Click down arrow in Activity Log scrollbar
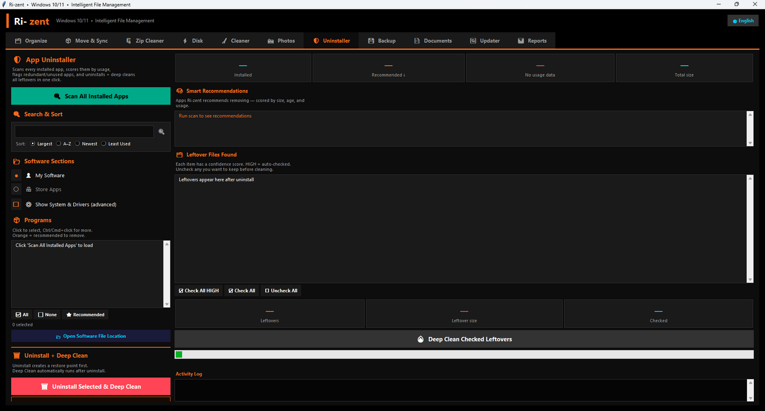 pos(750,398)
